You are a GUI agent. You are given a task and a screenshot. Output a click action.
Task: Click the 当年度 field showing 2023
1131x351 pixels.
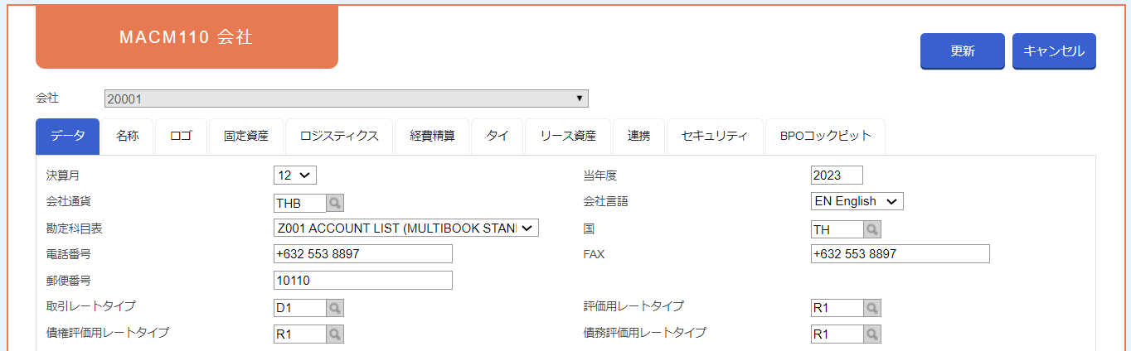pos(837,175)
